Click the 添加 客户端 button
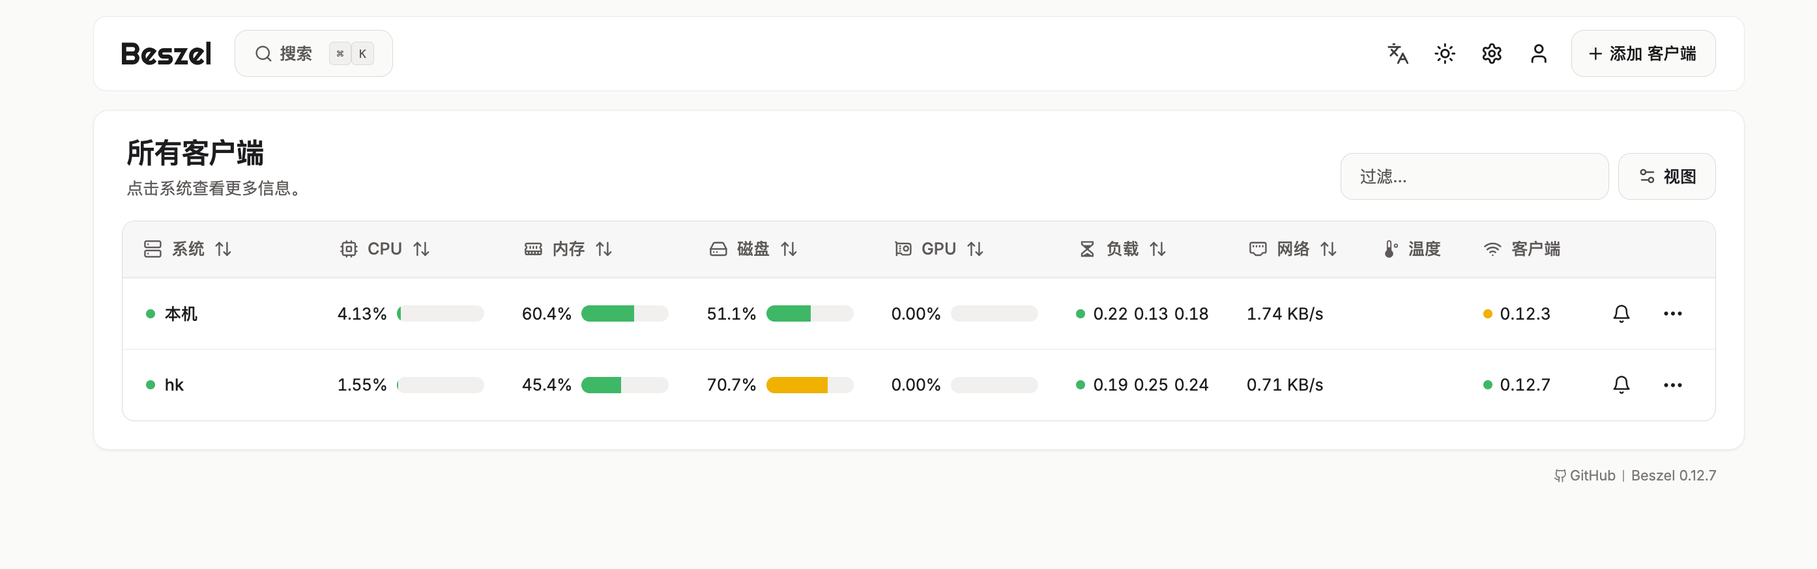The image size is (1817, 569). pyautogui.click(x=1642, y=53)
